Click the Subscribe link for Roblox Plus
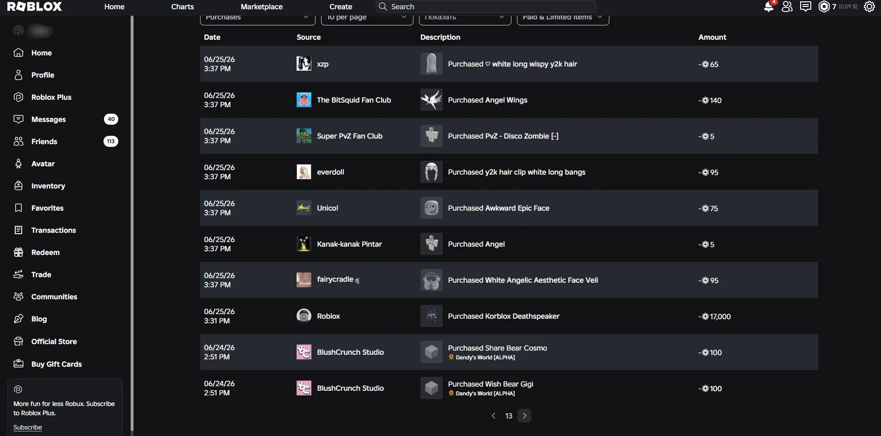This screenshot has width=881, height=436. coord(28,427)
